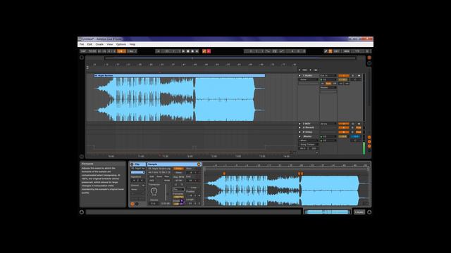Toggle B Delay track activator
Image resolution: width=451 pixels, height=253 pixels.
coord(344,132)
